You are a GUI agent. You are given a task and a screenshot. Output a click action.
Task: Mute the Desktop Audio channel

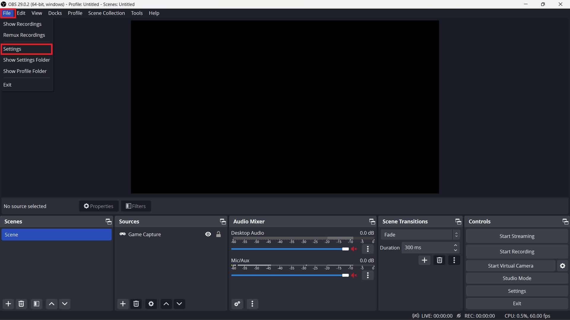click(354, 249)
